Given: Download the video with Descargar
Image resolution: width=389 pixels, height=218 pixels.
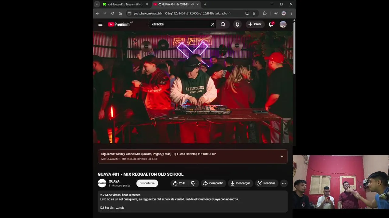Looking at the screenshot, I should (240, 183).
